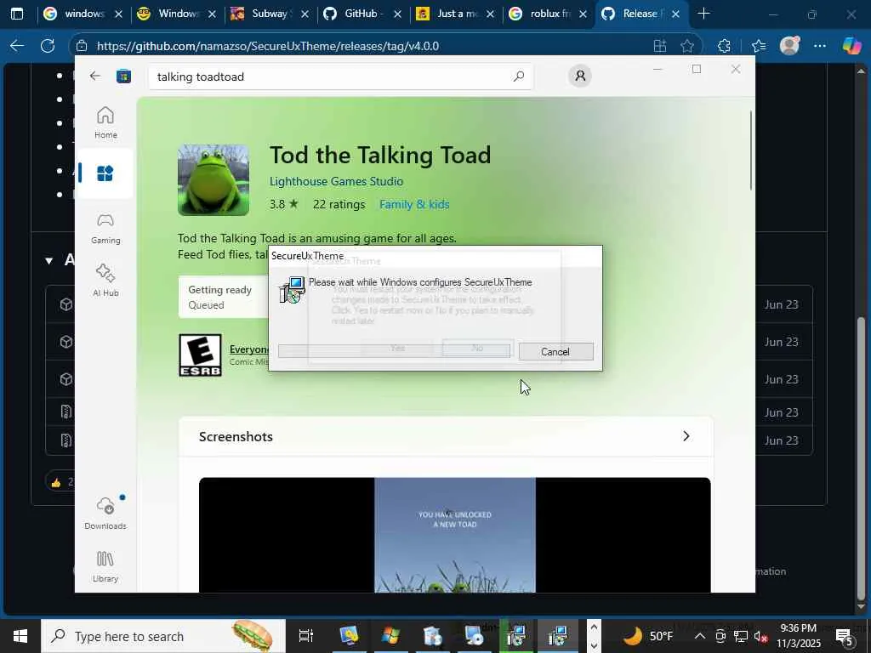Click the Tod the Talking Toad app icon

point(213,180)
